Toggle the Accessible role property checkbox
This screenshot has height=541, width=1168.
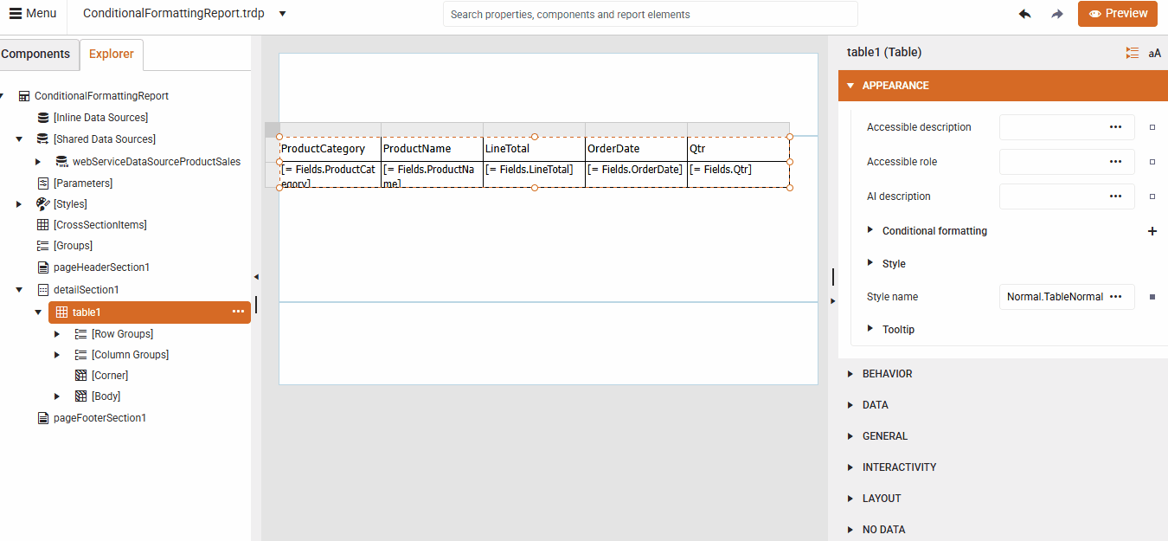1152,161
